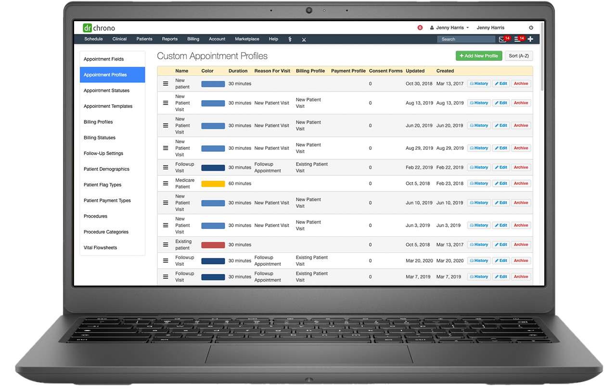Open the task list icon

pyautogui.click(x=517, y=39)
